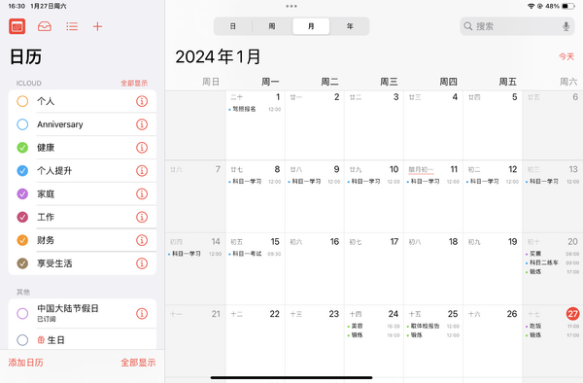This screenshot has width=583, height=383.
Task: Open 科目一学习 event on January 8
Action: point(255,182)
